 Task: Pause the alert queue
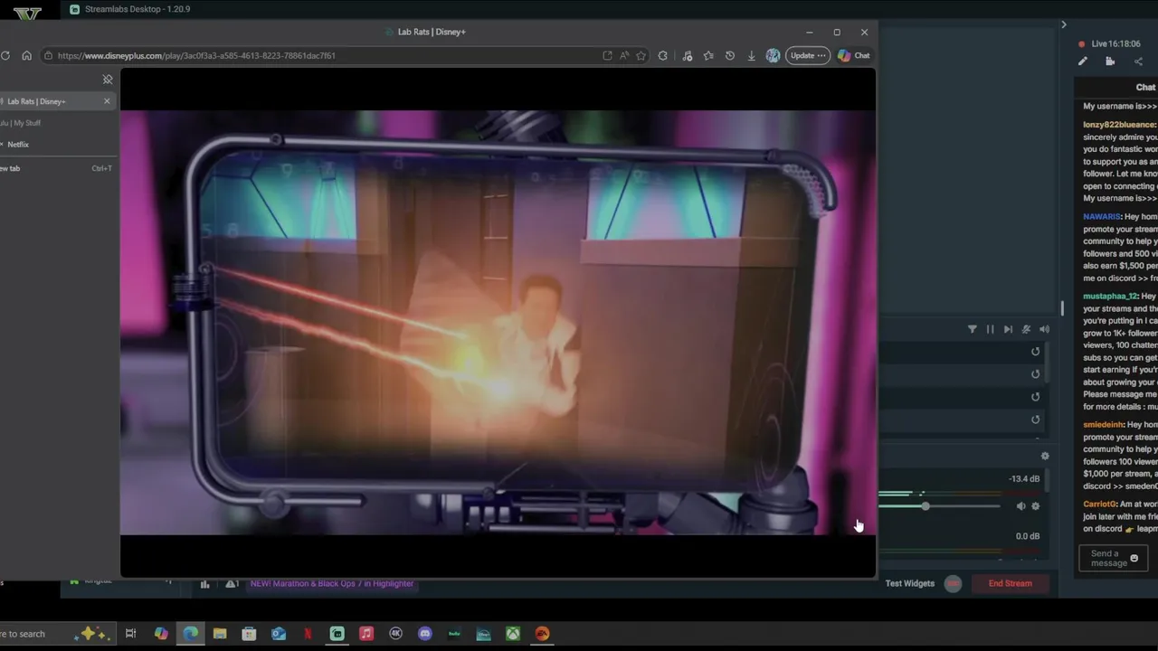pos(990,330)
